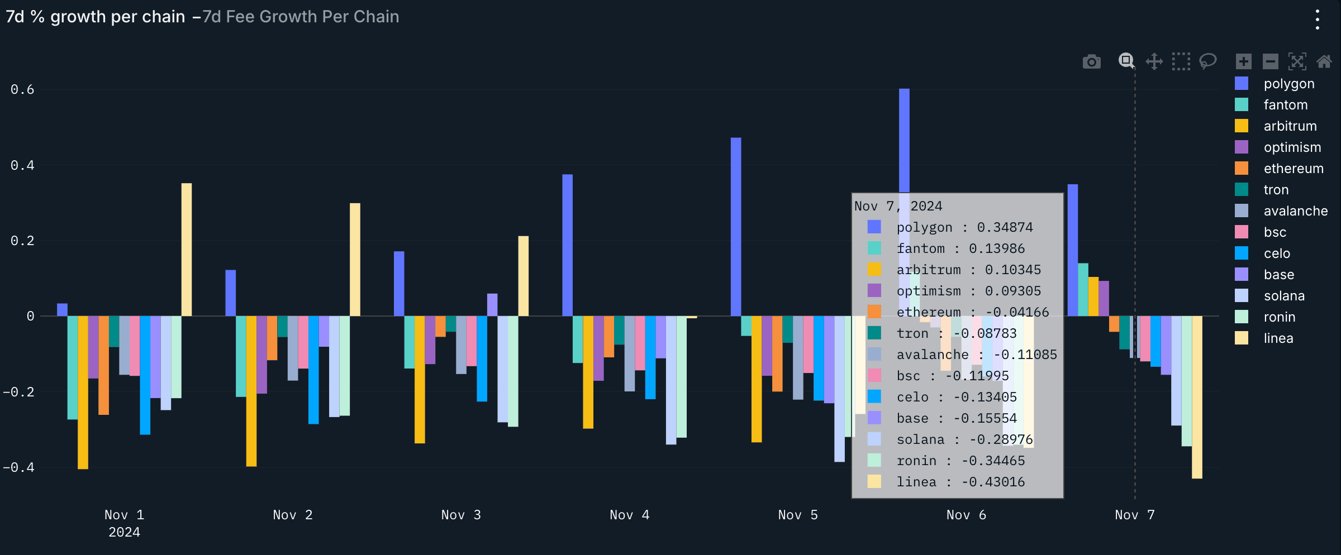The width and height of the screenshot is (1341, 555).
Task: Choose the Box Select tool
Action: pyautogui.click(x=1181, y=61)
